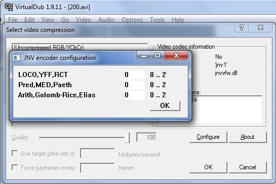Image resolution: width=276 pixels, height=184 pixels.
Task: Click the Arith,Golomb-Rice,Elias value field
Action: (135, 95)
